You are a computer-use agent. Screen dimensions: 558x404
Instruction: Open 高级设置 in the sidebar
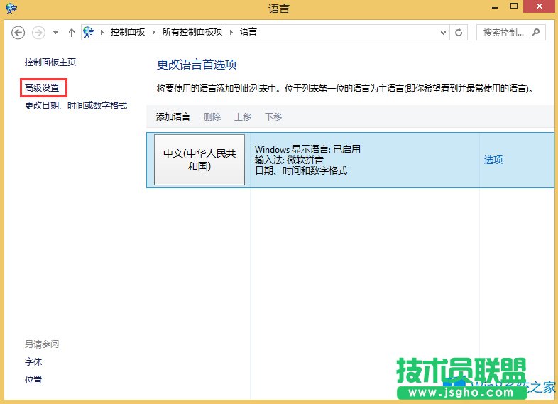42,88
